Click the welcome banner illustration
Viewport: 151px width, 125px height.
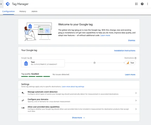pyautogui.click(x=38, y=32)
